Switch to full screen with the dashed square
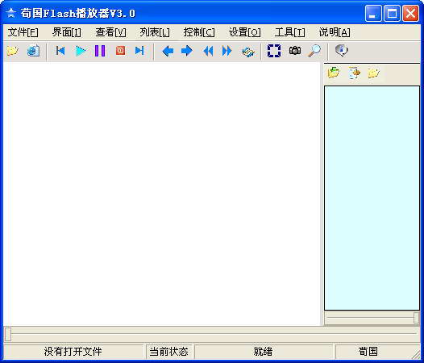424x363 pixels. pyautogui.click(x=274, y=51)
